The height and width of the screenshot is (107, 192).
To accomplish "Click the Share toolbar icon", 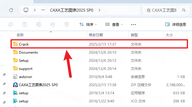I will 53,24.
